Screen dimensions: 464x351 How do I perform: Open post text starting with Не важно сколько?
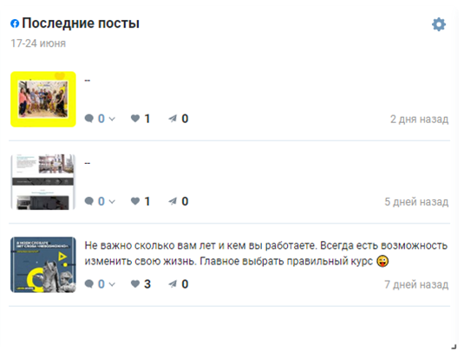[265, 253]
